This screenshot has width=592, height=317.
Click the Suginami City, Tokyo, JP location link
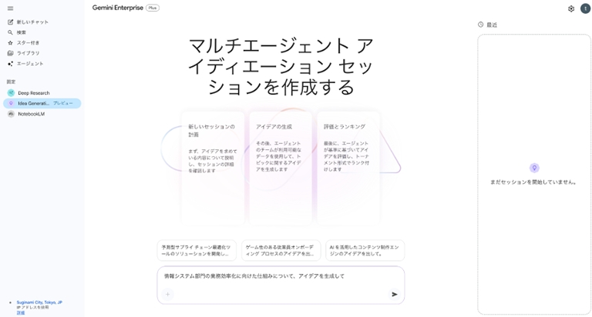click(x=39, y=302)
